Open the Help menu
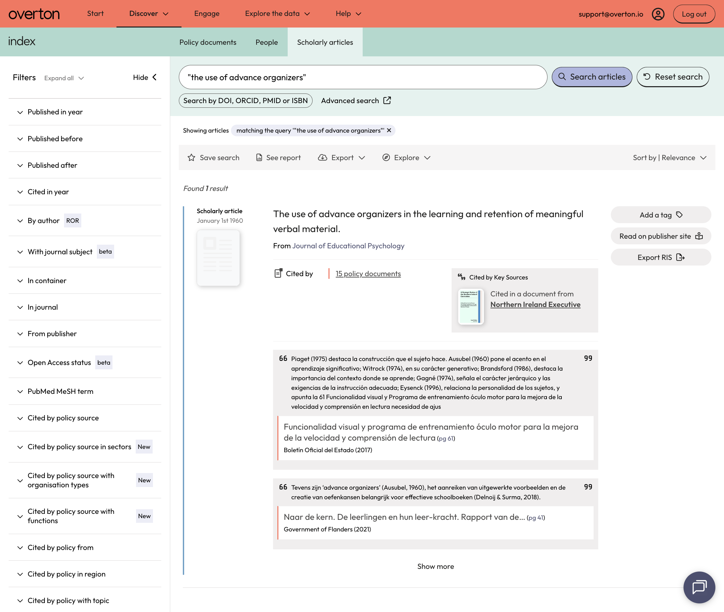The width and height of the screenshot is (724, 612). pyautogui.click(x=349, y=14)
